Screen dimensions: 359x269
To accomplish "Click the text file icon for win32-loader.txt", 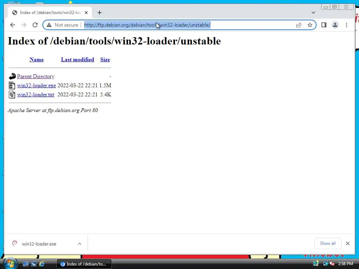I will pyautogui.click(x=12, y=95).
